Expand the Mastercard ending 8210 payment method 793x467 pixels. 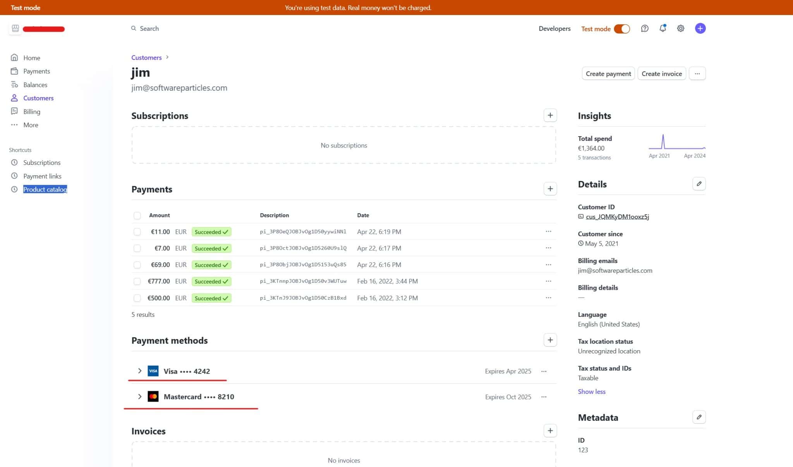[x=139, y=396]
